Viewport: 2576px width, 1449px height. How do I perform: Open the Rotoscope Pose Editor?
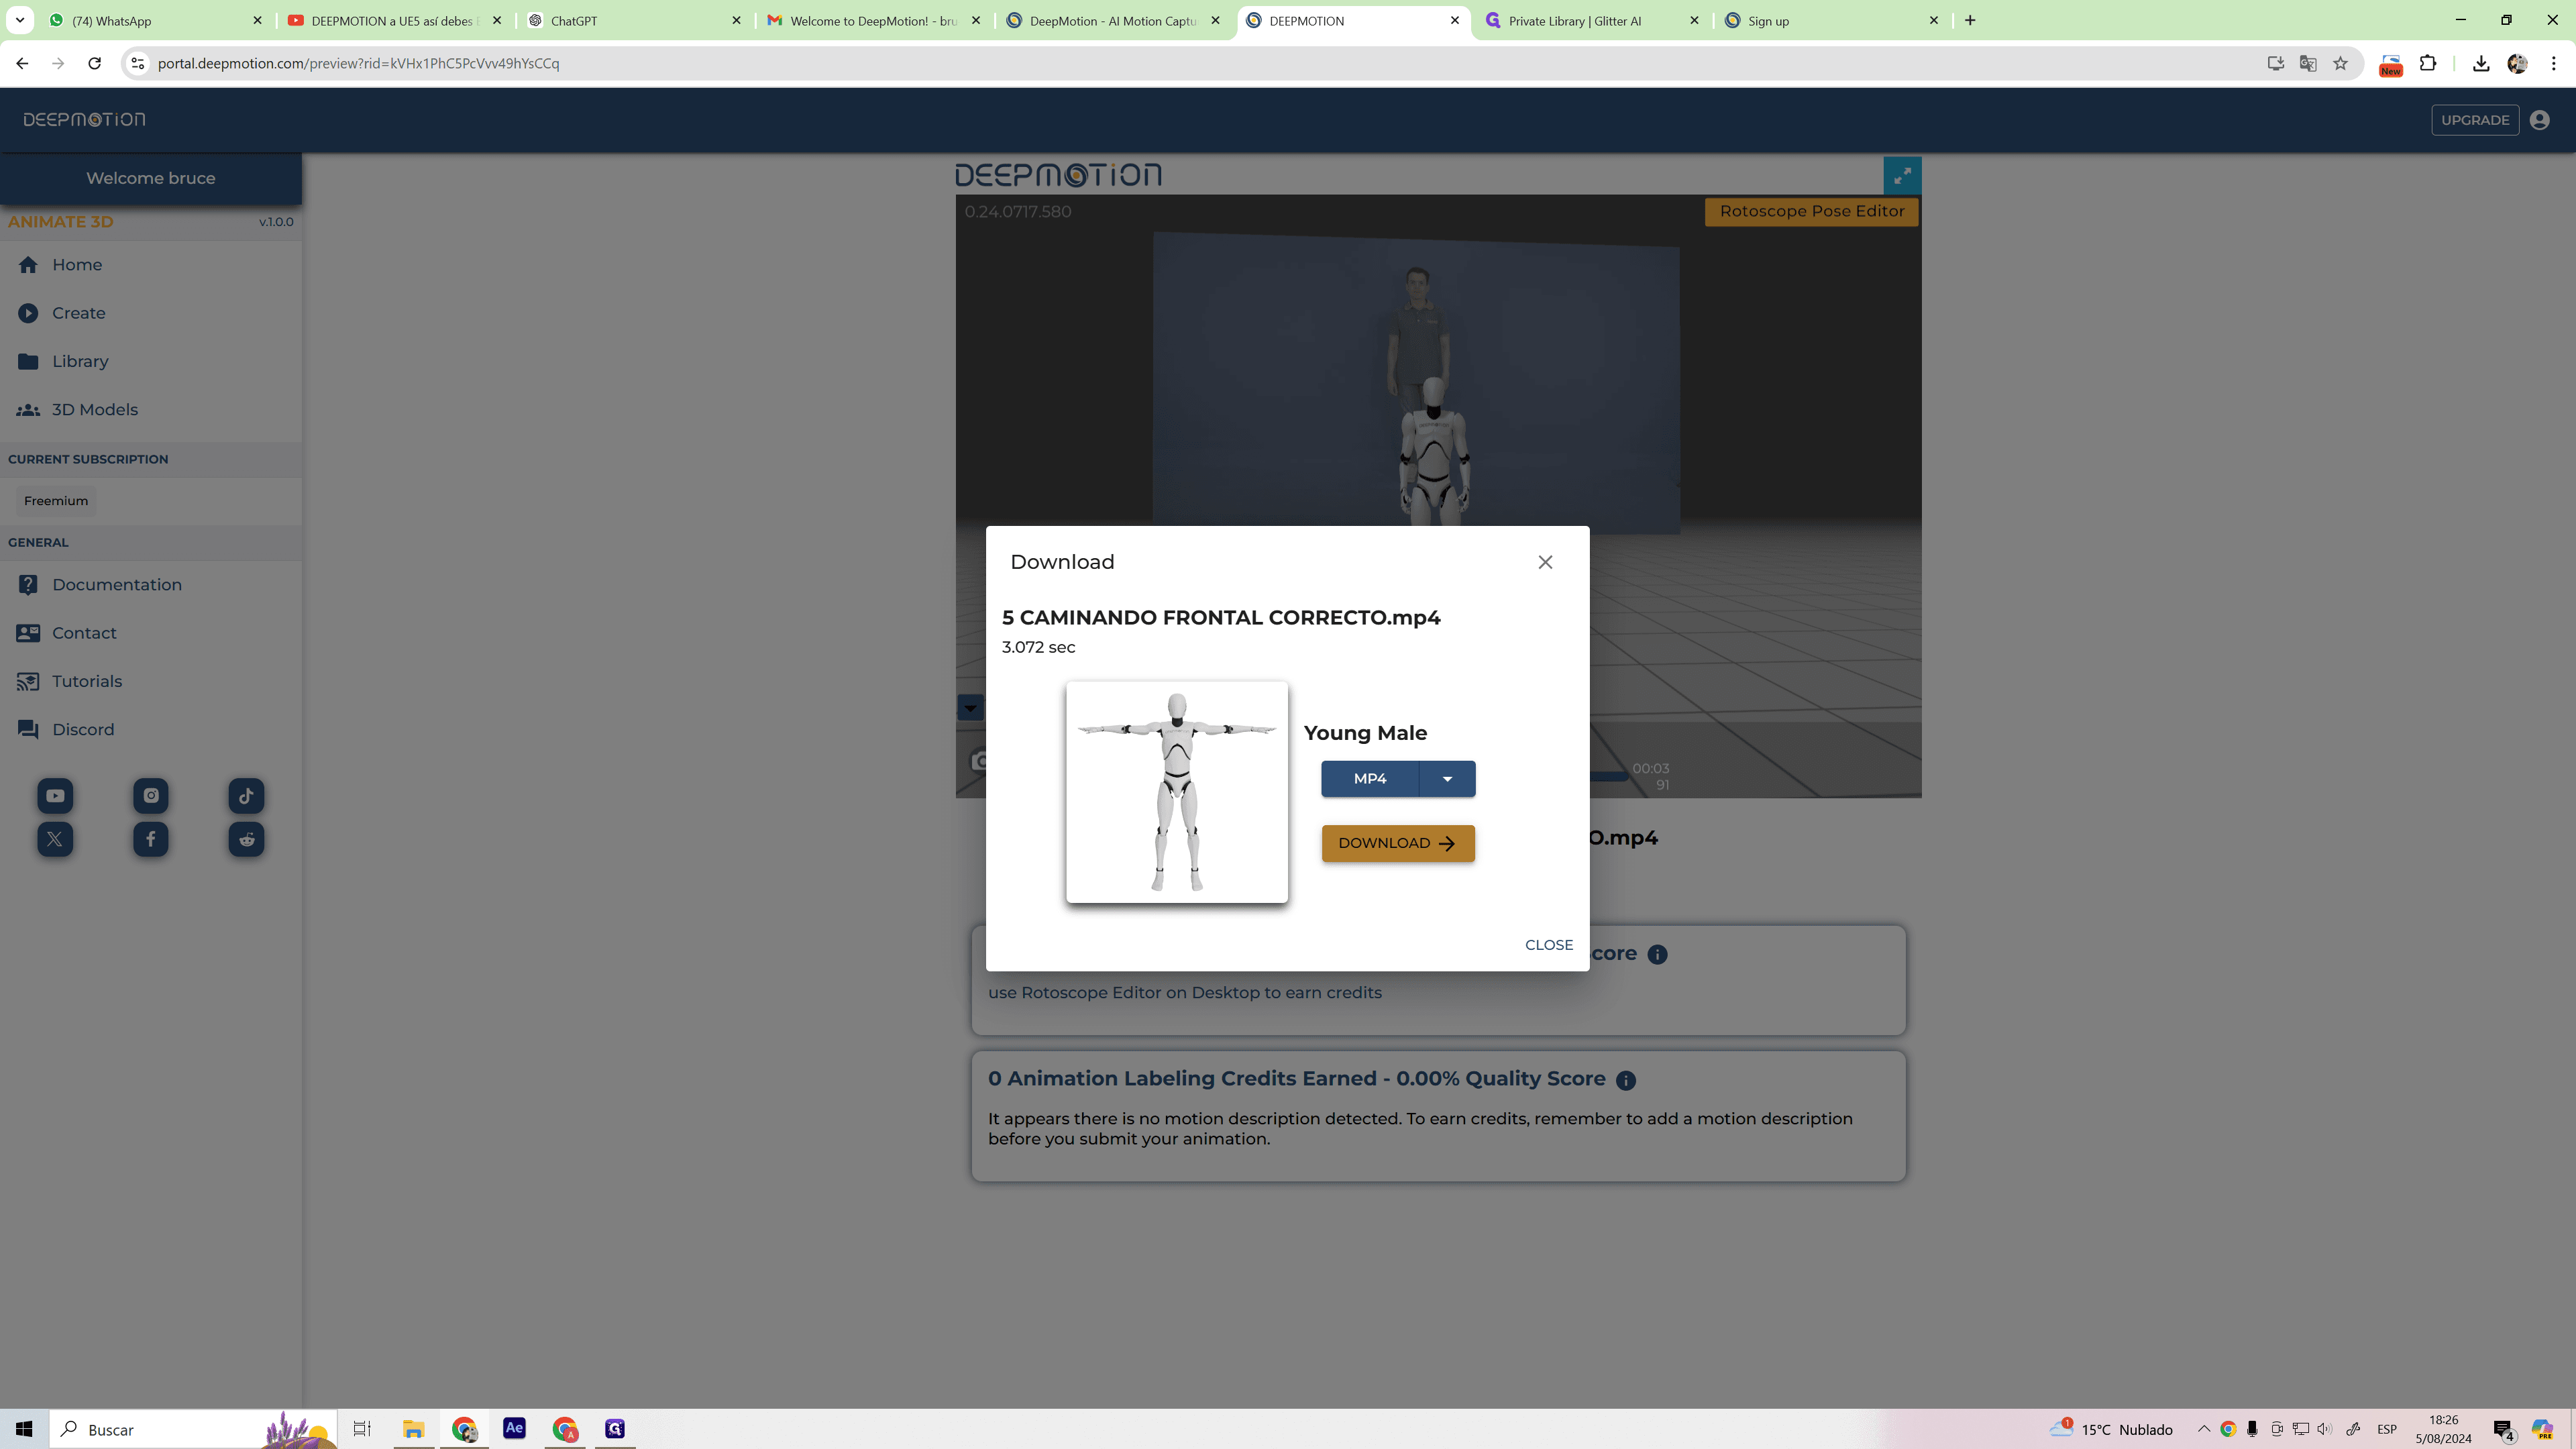pos(1811,212)
